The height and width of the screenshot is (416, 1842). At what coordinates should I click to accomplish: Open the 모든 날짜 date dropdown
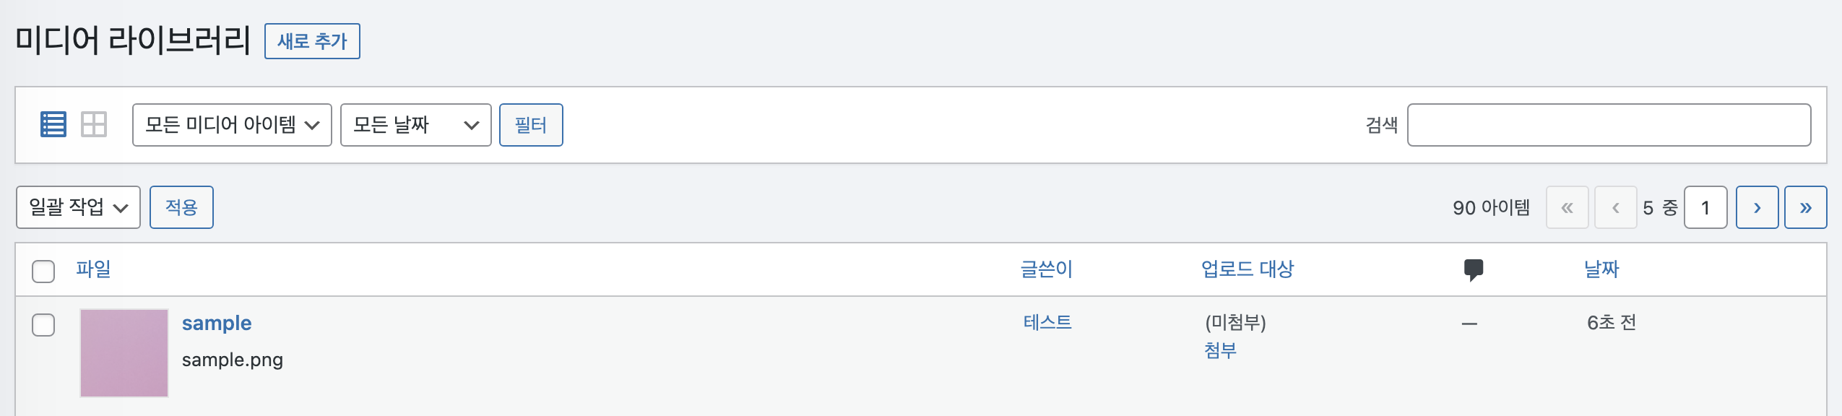(415, 125)
